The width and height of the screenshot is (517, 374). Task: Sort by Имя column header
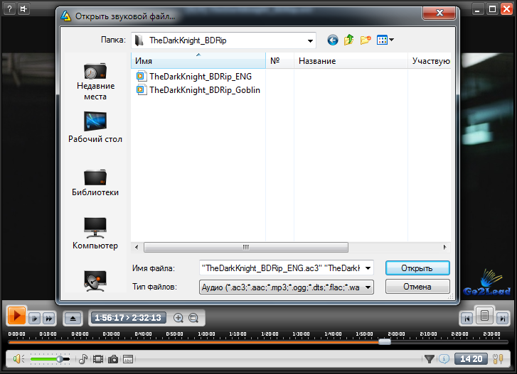pos(198,61)
